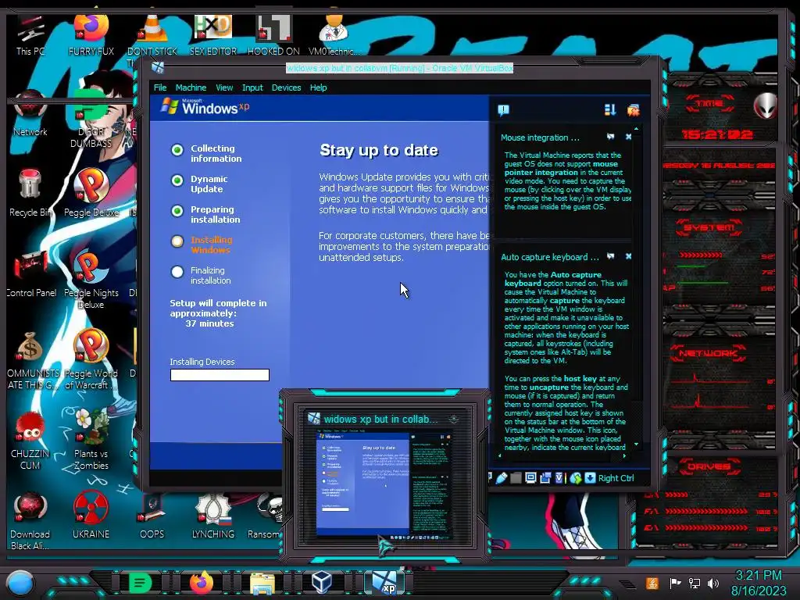Open the File menu in VirtualBox

(160, 87)
